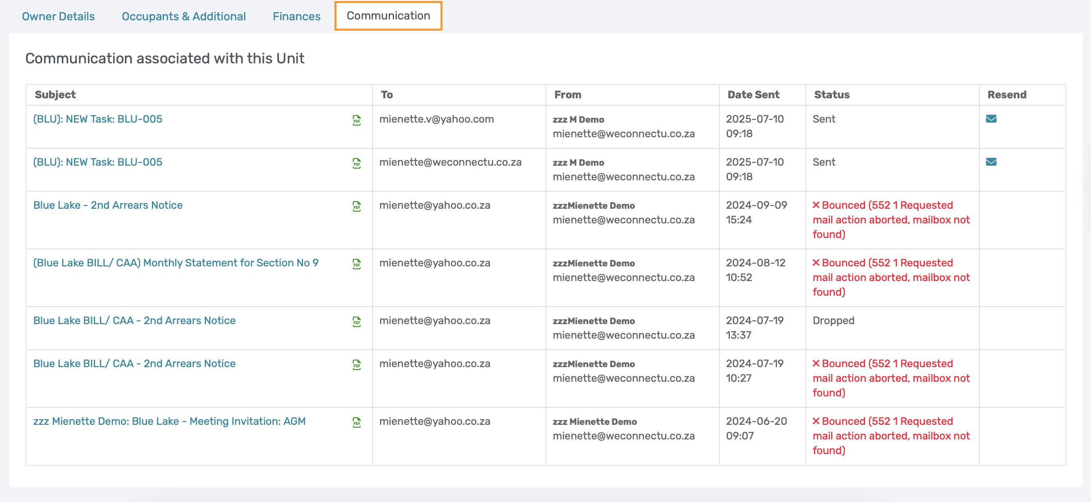Open Occupants & Additional tab
This screenshot has width=1091, height=502.
tap(183, 16)
